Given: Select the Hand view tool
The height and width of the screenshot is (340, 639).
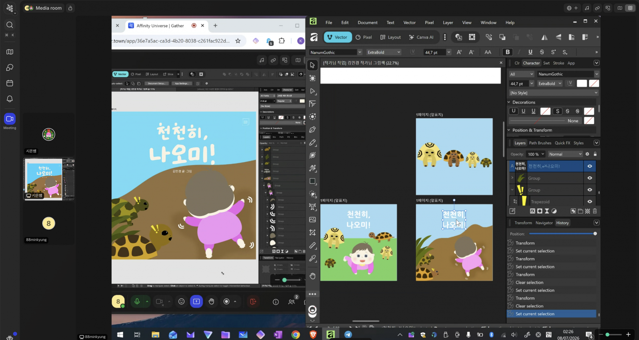Looking at the screenshot, I should [312, 276].
